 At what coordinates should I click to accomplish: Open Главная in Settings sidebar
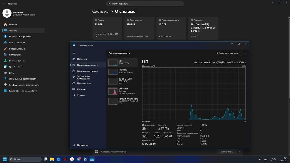click(x=23, y=25)
